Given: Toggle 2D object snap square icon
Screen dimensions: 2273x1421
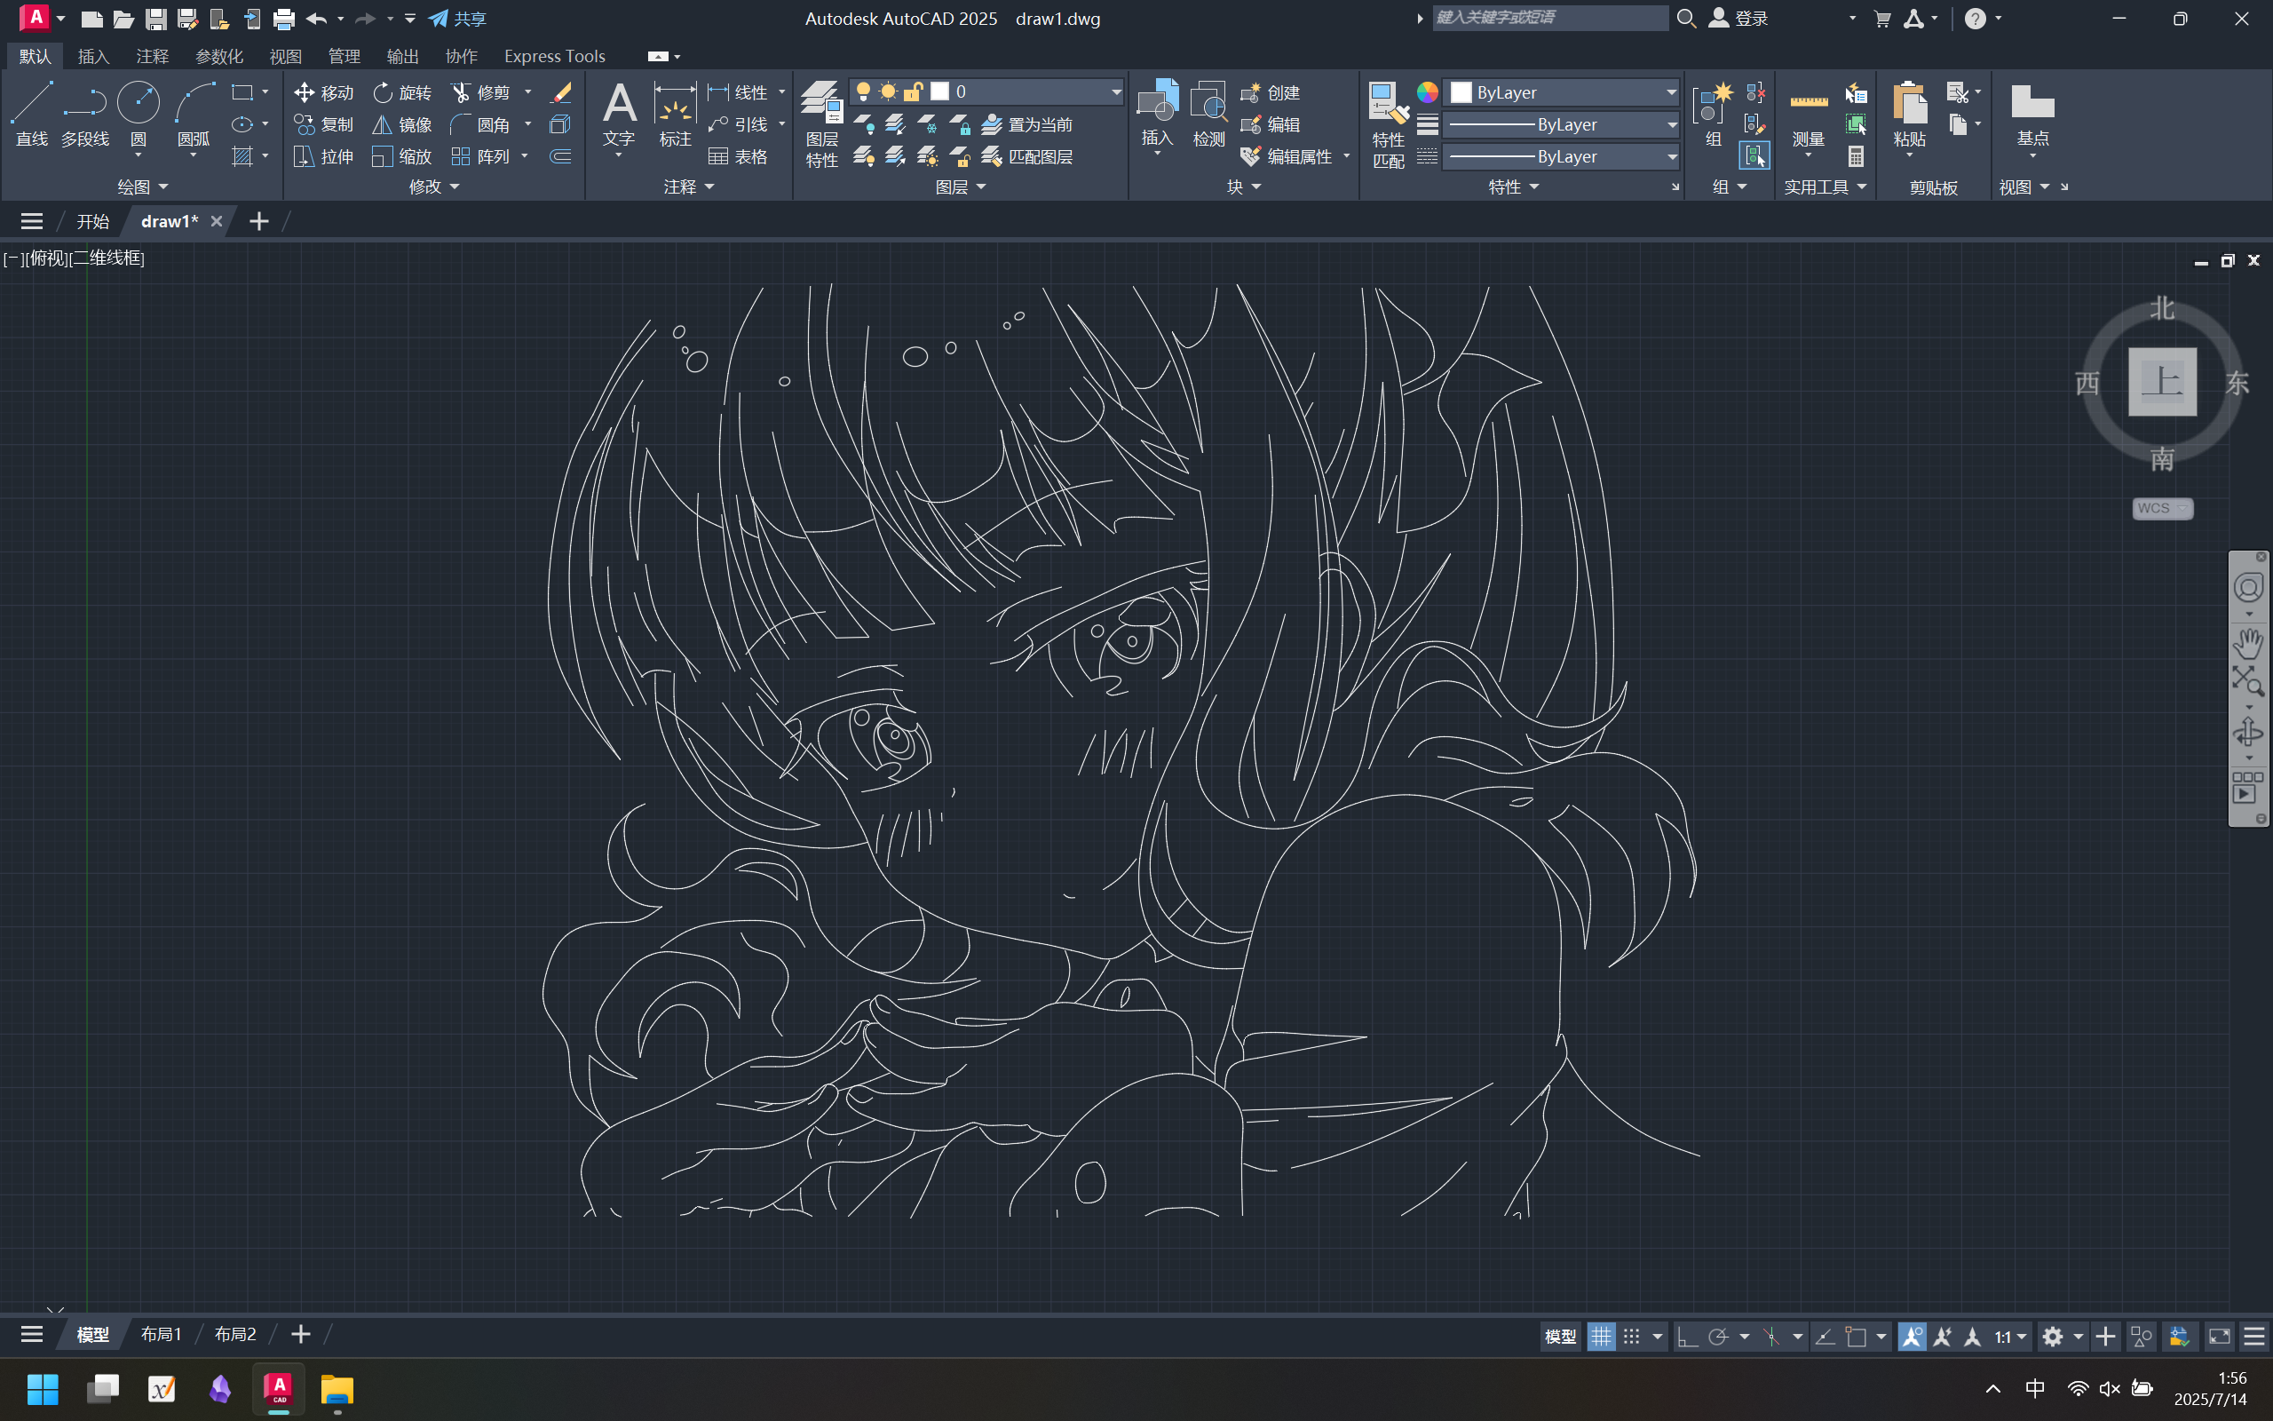Looking at the screenshot, I should click(1856, 1337).
